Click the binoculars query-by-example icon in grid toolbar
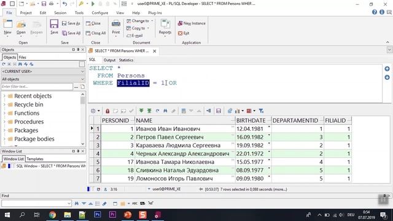Screen dimensions: 393x221 coord(165,110)
